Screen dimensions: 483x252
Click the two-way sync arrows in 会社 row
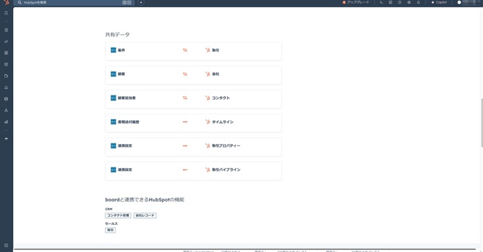[x=185, y=74]
